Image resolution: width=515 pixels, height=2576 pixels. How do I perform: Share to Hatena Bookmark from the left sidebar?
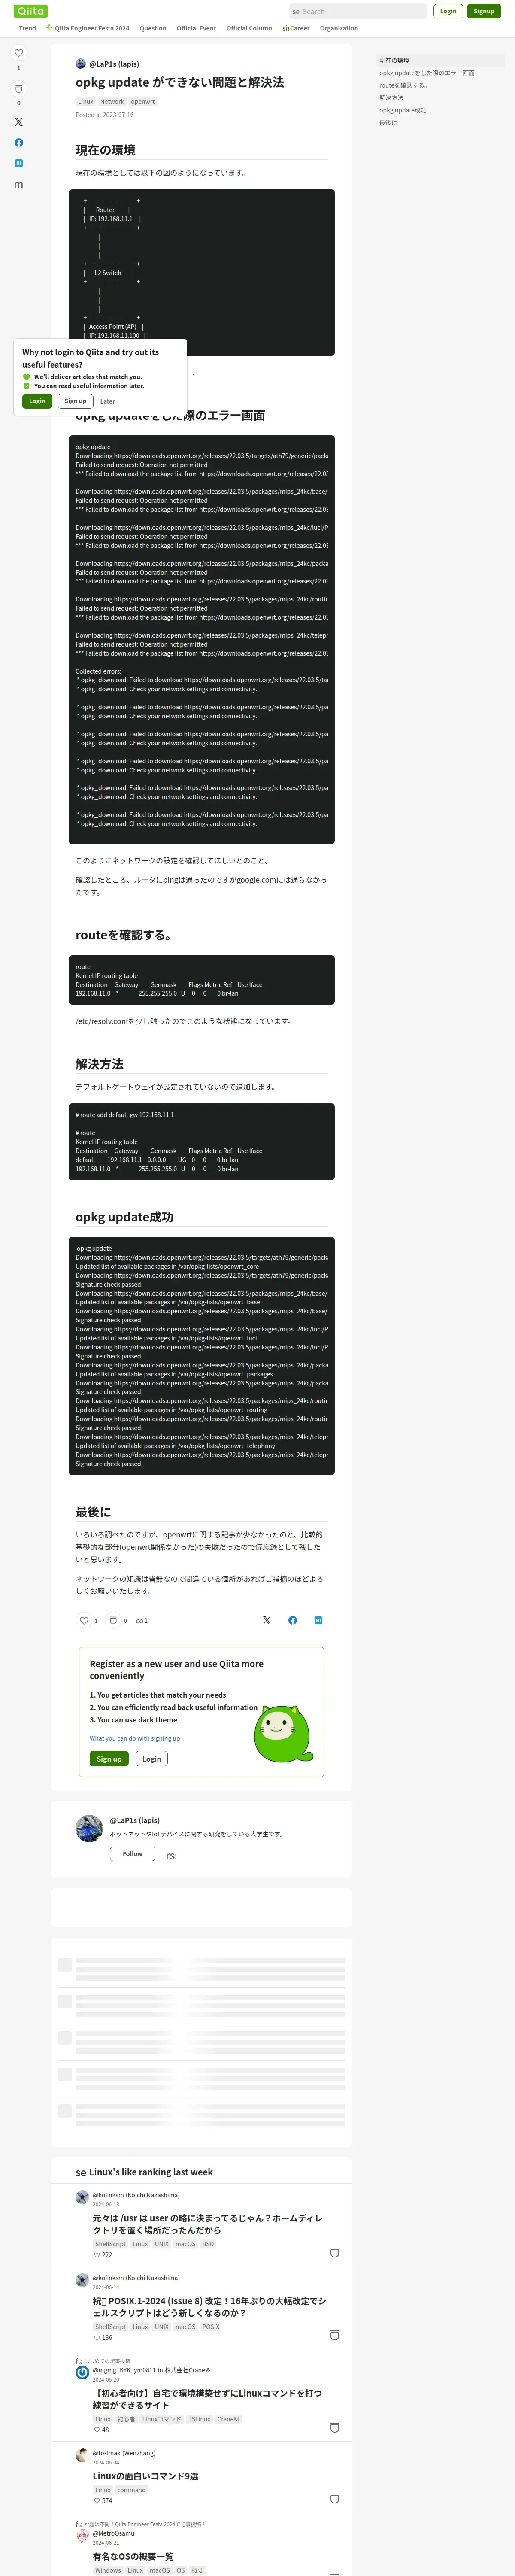coord(18,163)
